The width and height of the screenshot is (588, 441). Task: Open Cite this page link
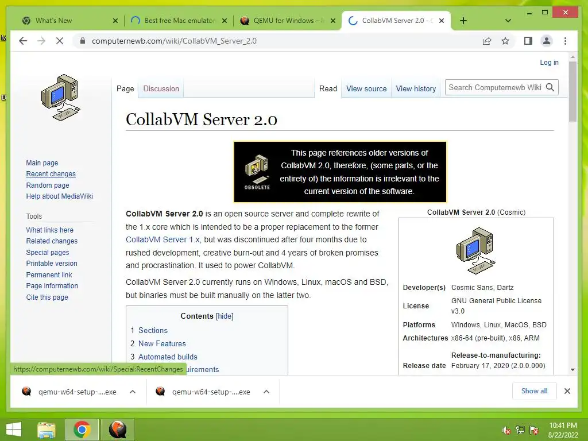47,297
